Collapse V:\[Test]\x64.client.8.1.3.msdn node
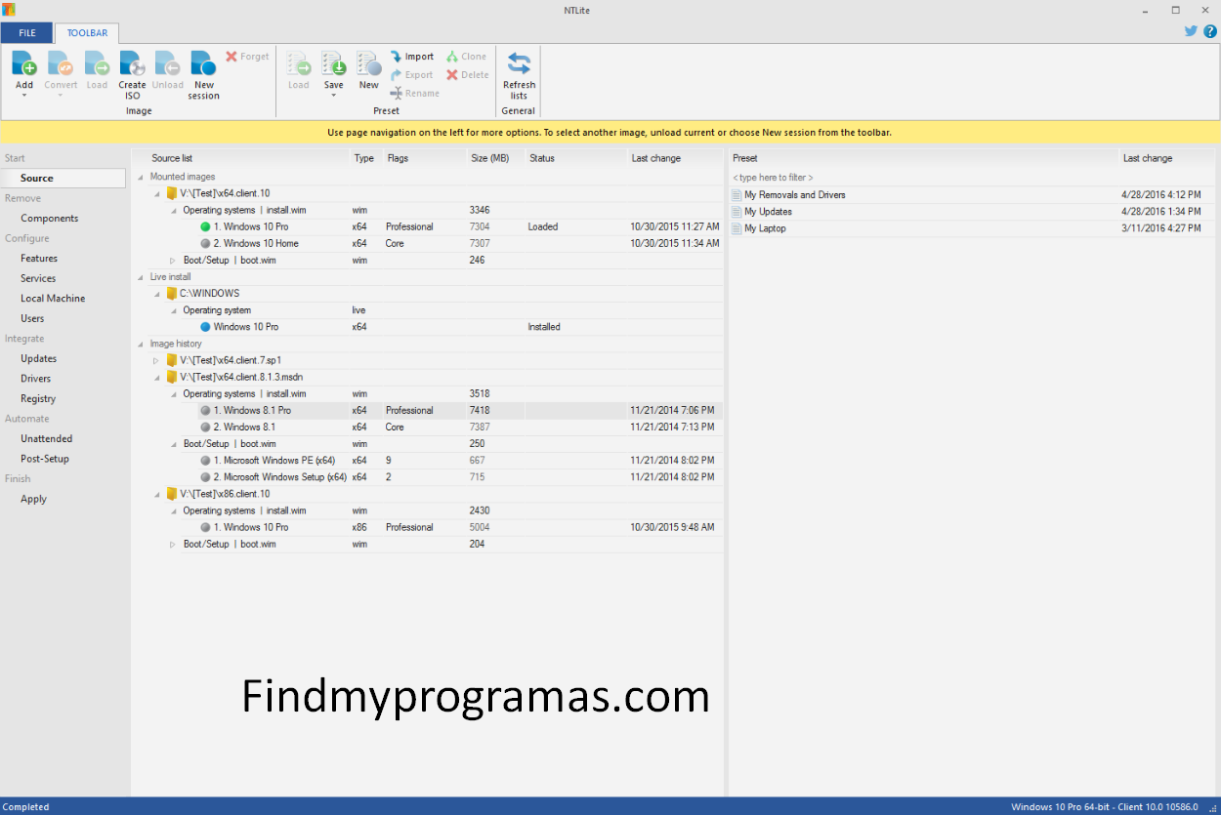1221x815 pixels. coord(156,378)
